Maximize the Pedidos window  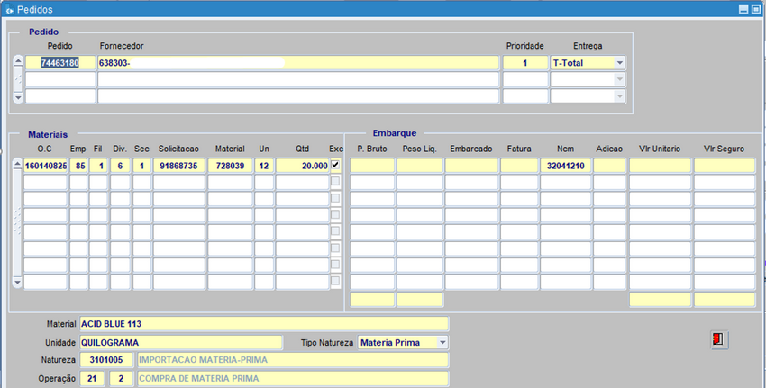pos(755,9)
